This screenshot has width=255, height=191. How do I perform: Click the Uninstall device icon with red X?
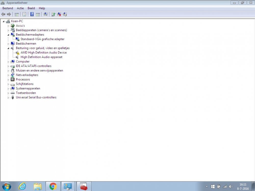[x=59, y=14]
